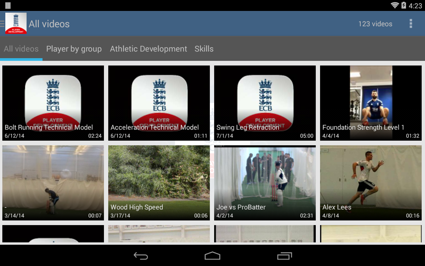Click the 02:31 duration on Joe vs ProBatter

pos(307,215)
